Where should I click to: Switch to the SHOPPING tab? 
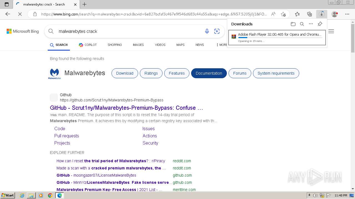(x=115, y=45)
